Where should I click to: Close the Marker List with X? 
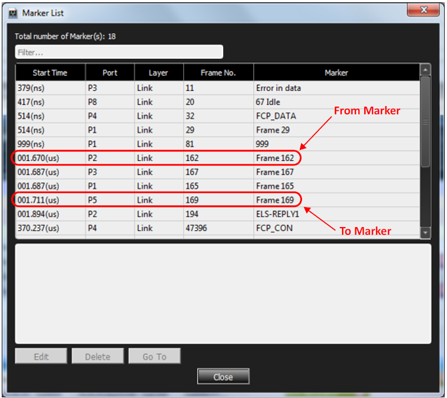(424, 9)
